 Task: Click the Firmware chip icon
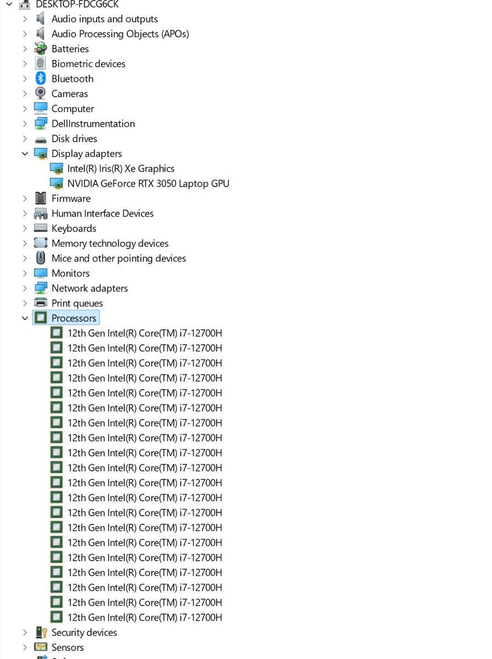tap(41, 198)
